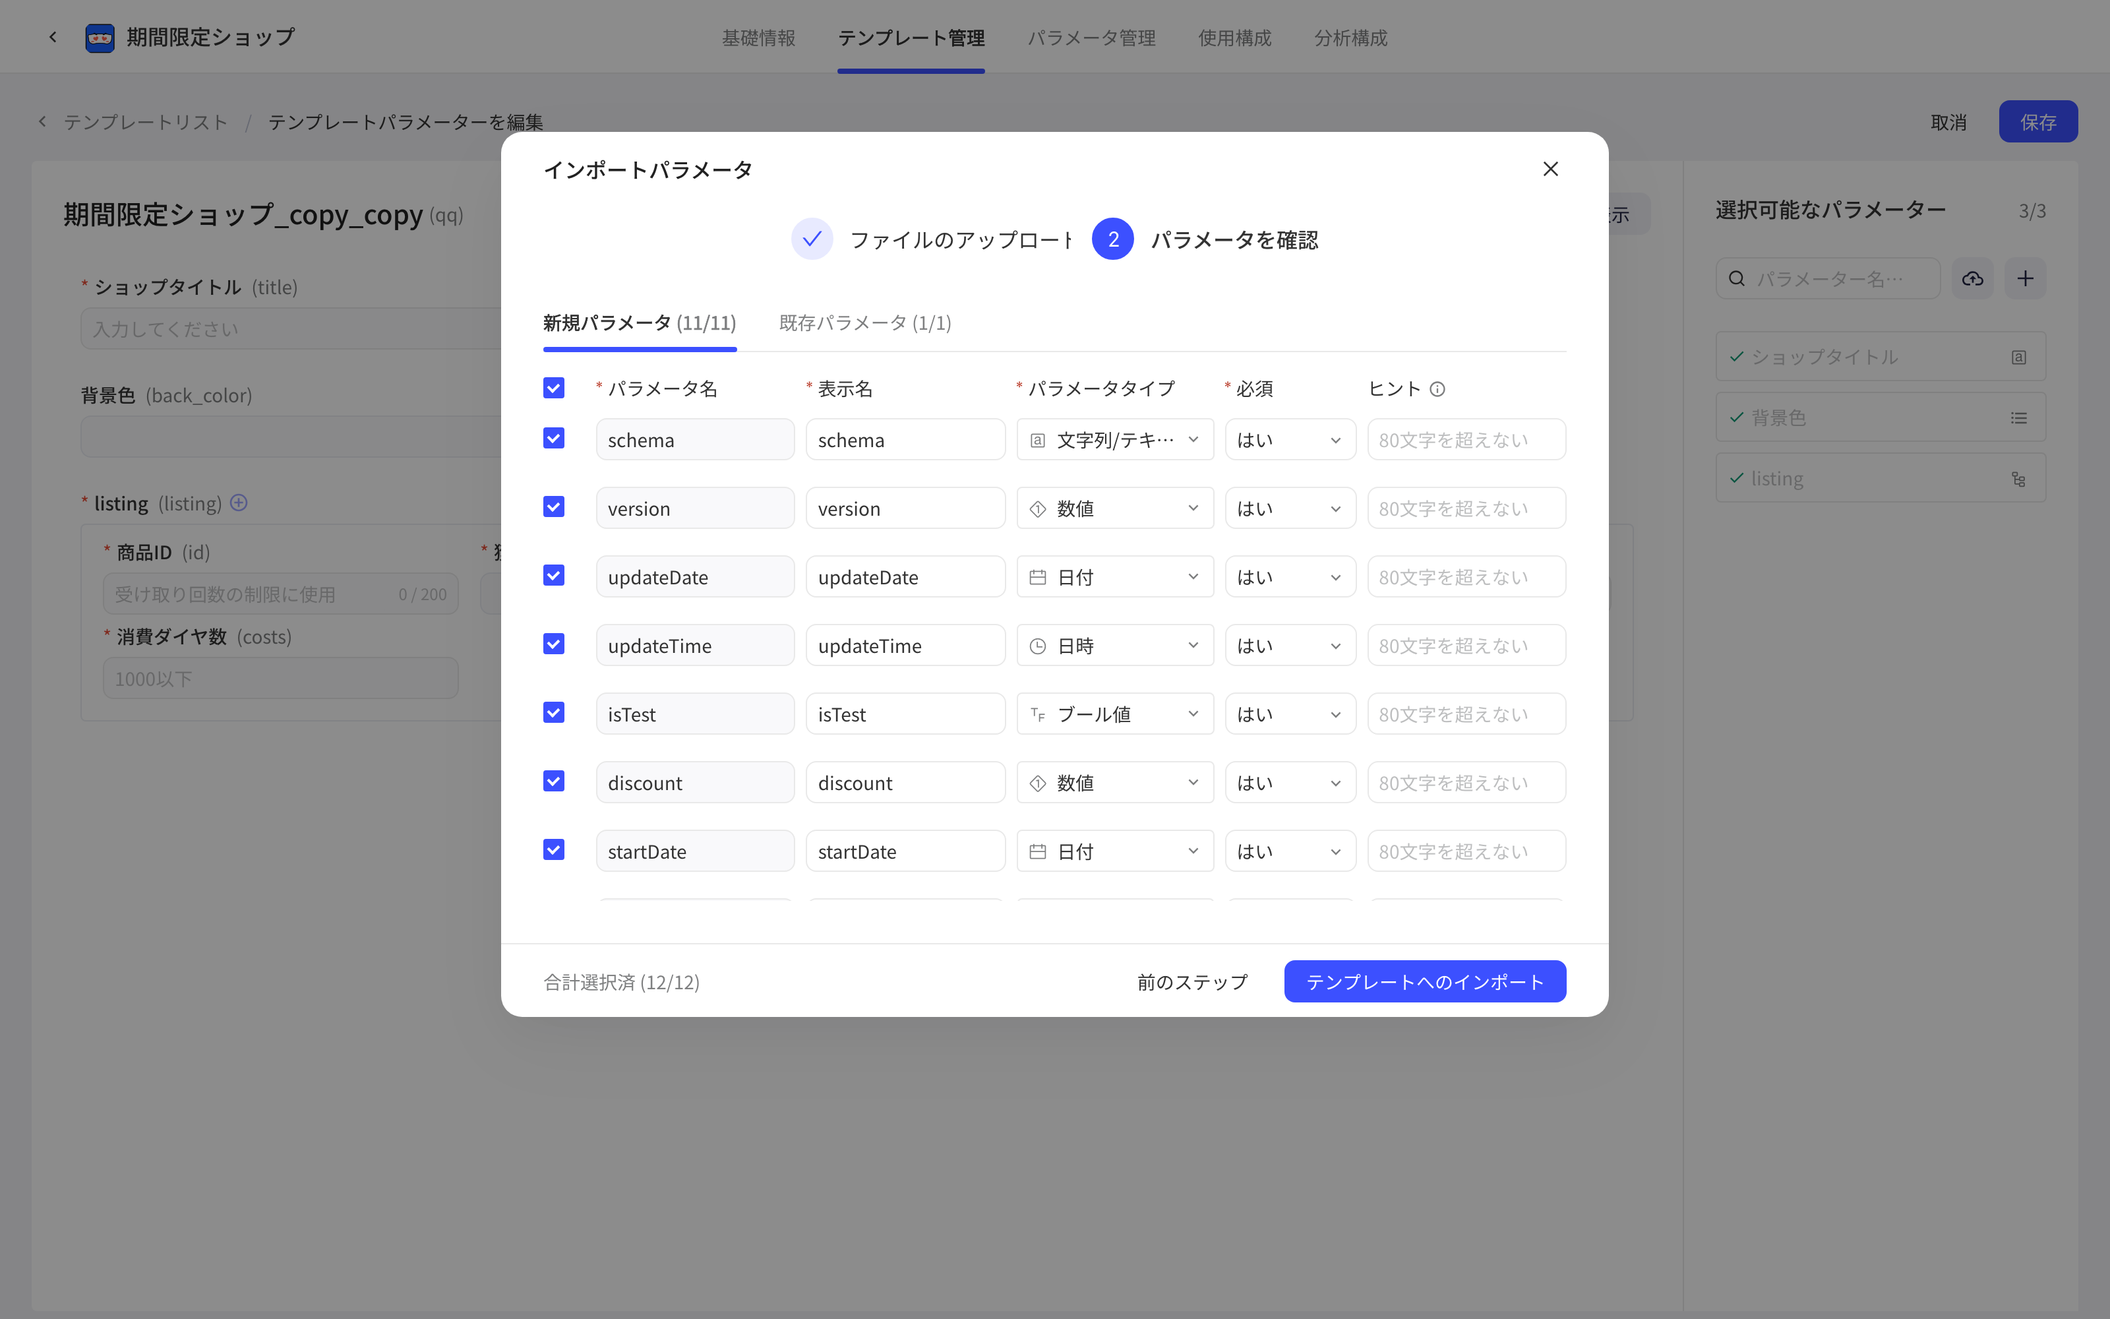2110x1319 pixels.
Task: Select ショップタイトル in selectable parameters
Action: point(1881,357)
